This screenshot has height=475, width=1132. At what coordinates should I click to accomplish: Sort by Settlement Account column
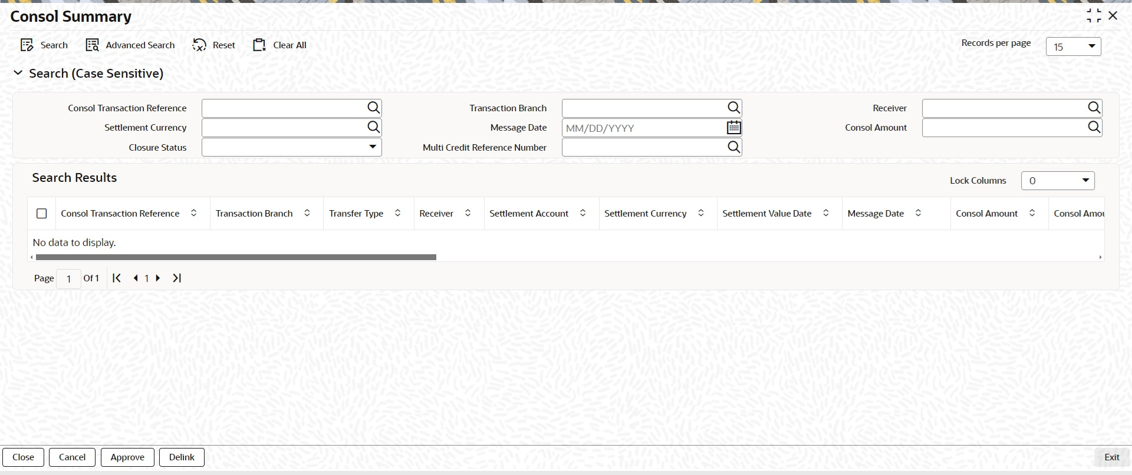(x=583, y=213)
